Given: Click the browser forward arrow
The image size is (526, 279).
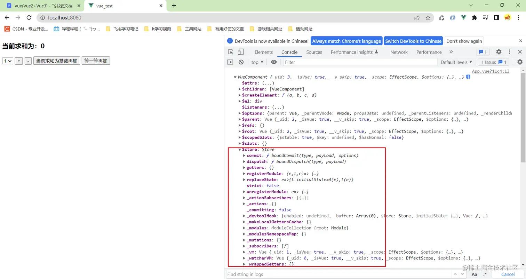Looking at the screenshot, I should pyautogui.click(x=18, y=18).
